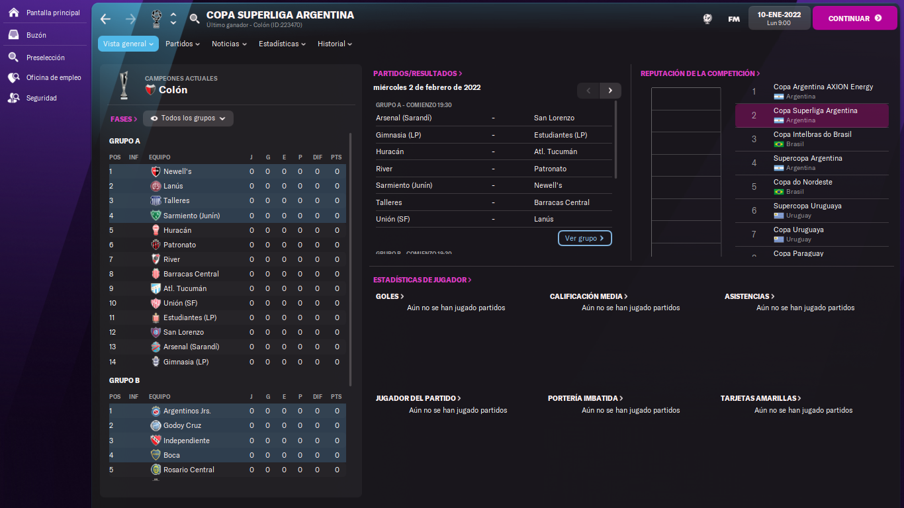The width and height of the screenshot is (904, 508).
Task: Click the Ver grupo button
Action: click(585, 238)
